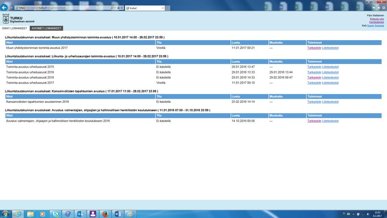The image size is (387, 218).
Task: Liitetiedostot for urheiluseurat 2016 created 14:33
Action: point(330,78)
